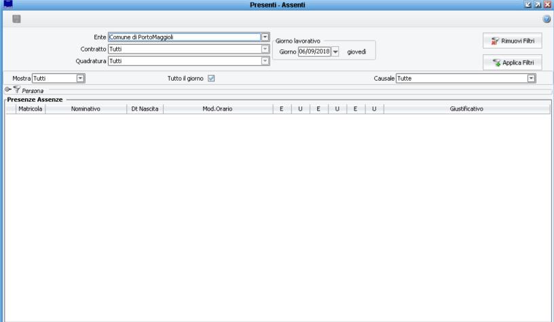Viewport: 554px width, 322px height.
Task: Open the Giorno date picker arrow
Action: coord(335,52)
